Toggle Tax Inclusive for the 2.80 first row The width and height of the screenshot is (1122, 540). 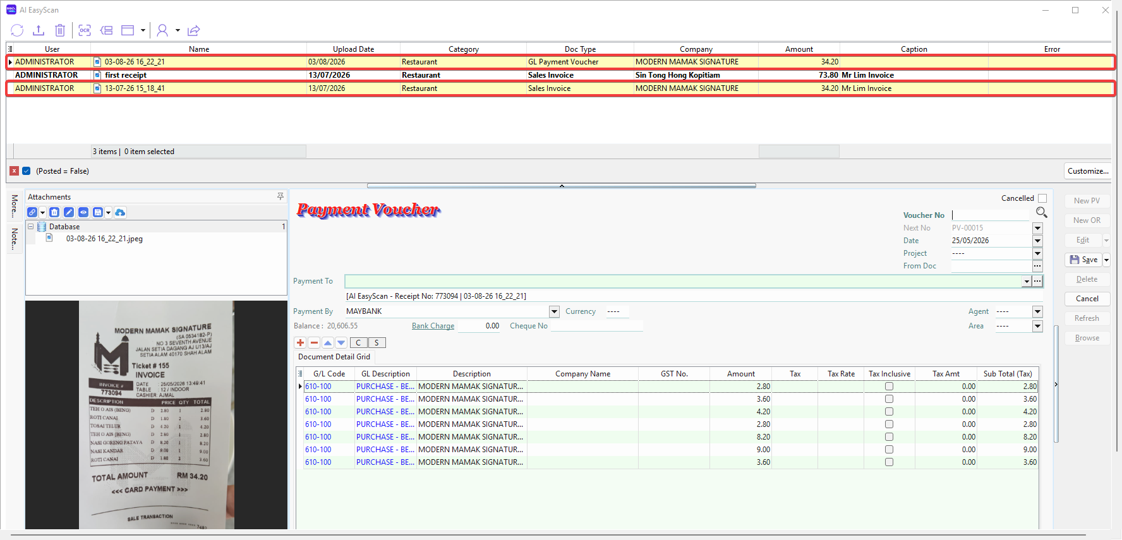[x=889, y=387]
